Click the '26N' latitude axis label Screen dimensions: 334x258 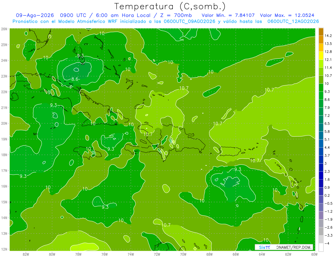pyautogui.click(x=4, y=29)
